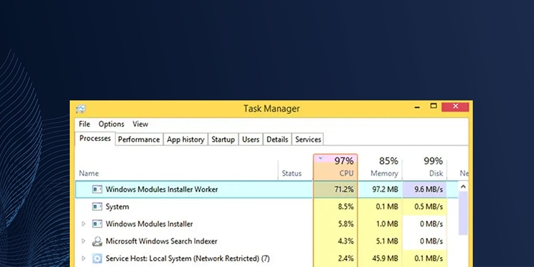Viewport: 534px width, 267px height.
Task: Click the 1.0 MB memory value
Action: click(x=387, y=224)
